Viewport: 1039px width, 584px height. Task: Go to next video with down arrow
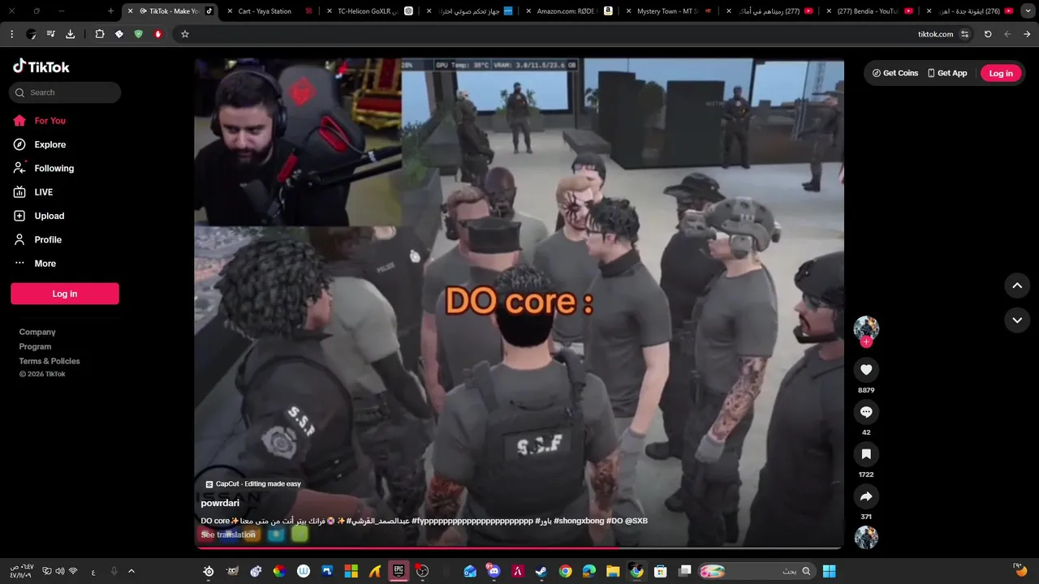pos(1017,320)
